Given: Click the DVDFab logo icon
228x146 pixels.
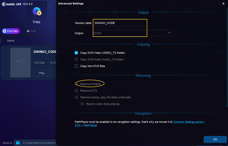Looking at the screenshot, I should tap(4, 4).
